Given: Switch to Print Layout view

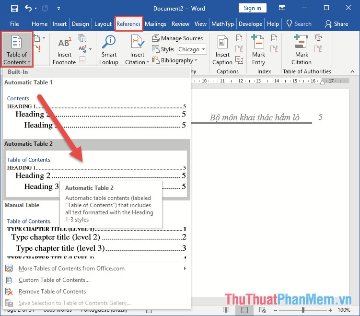Looking at the screenshot, I should (244, 310).
